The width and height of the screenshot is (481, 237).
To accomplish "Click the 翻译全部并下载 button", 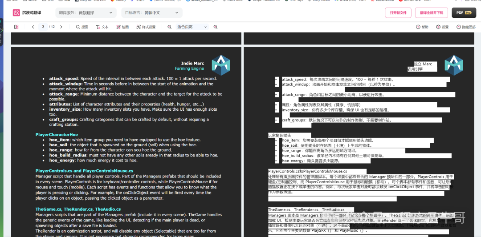I will [x=431, y=13].
